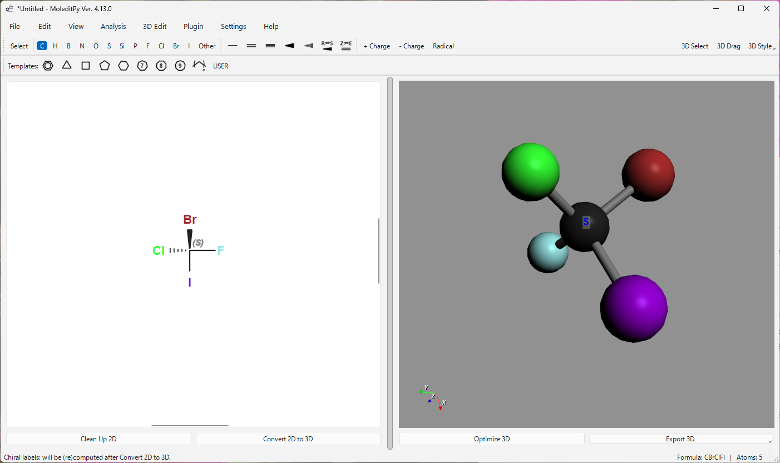
Task: Activate the Nitrogen atom tool
Action: [82, 46]
